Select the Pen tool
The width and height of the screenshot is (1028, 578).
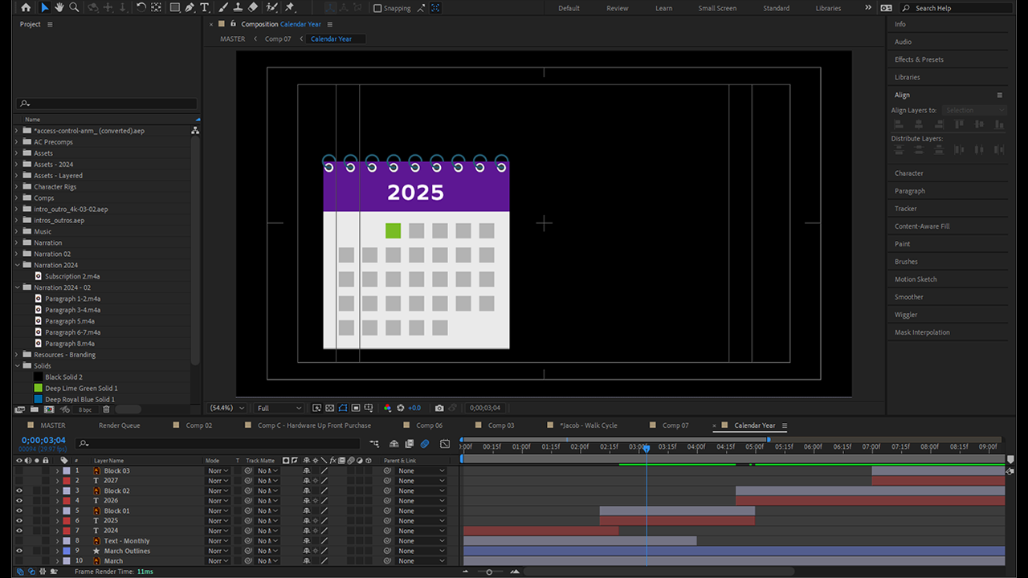190,7
